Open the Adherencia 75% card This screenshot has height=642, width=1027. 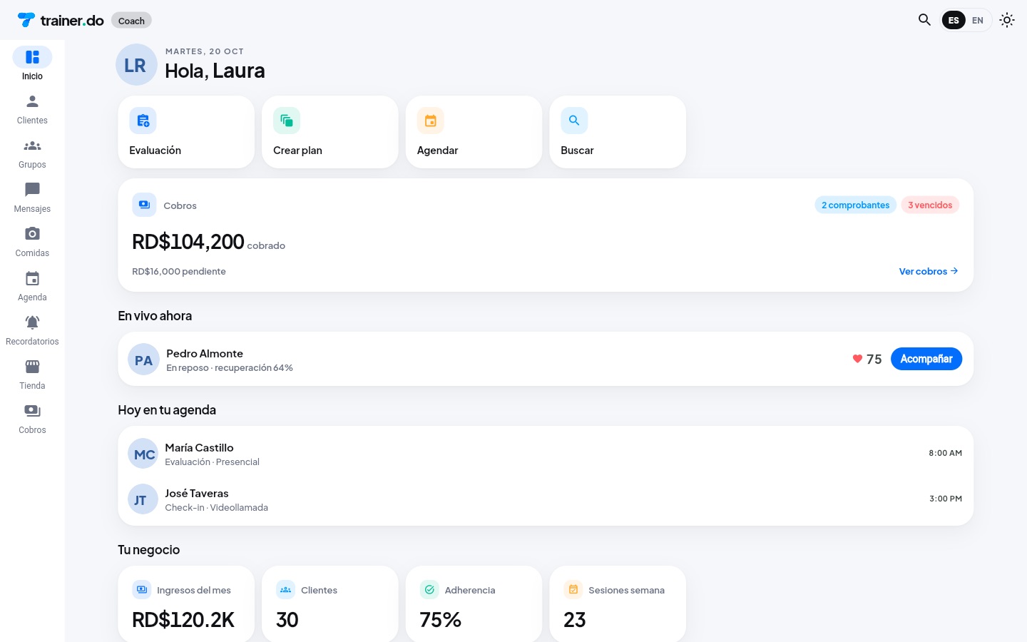pos(474,604)
